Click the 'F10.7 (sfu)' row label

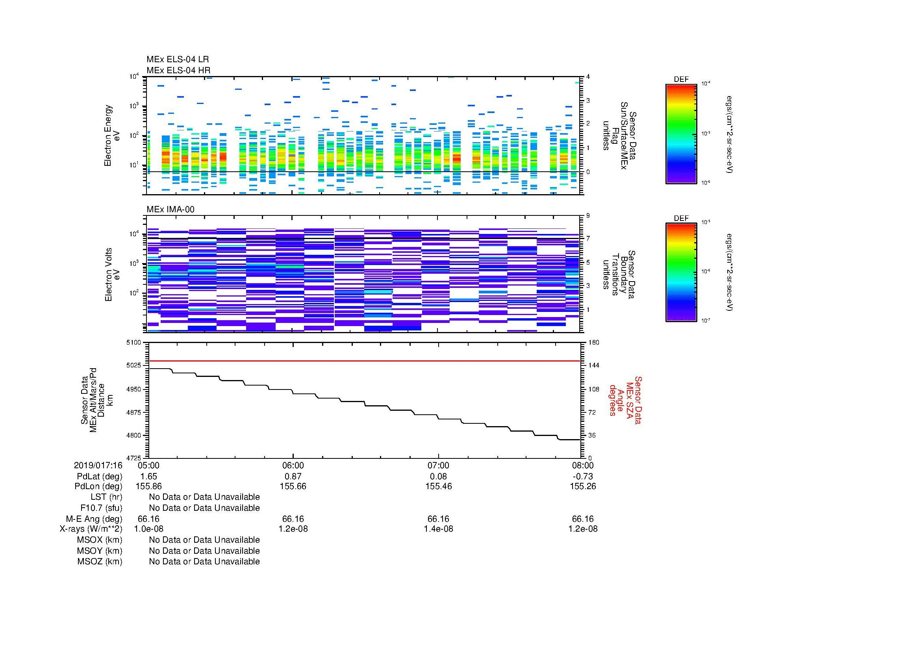click(x=101, y=508)
